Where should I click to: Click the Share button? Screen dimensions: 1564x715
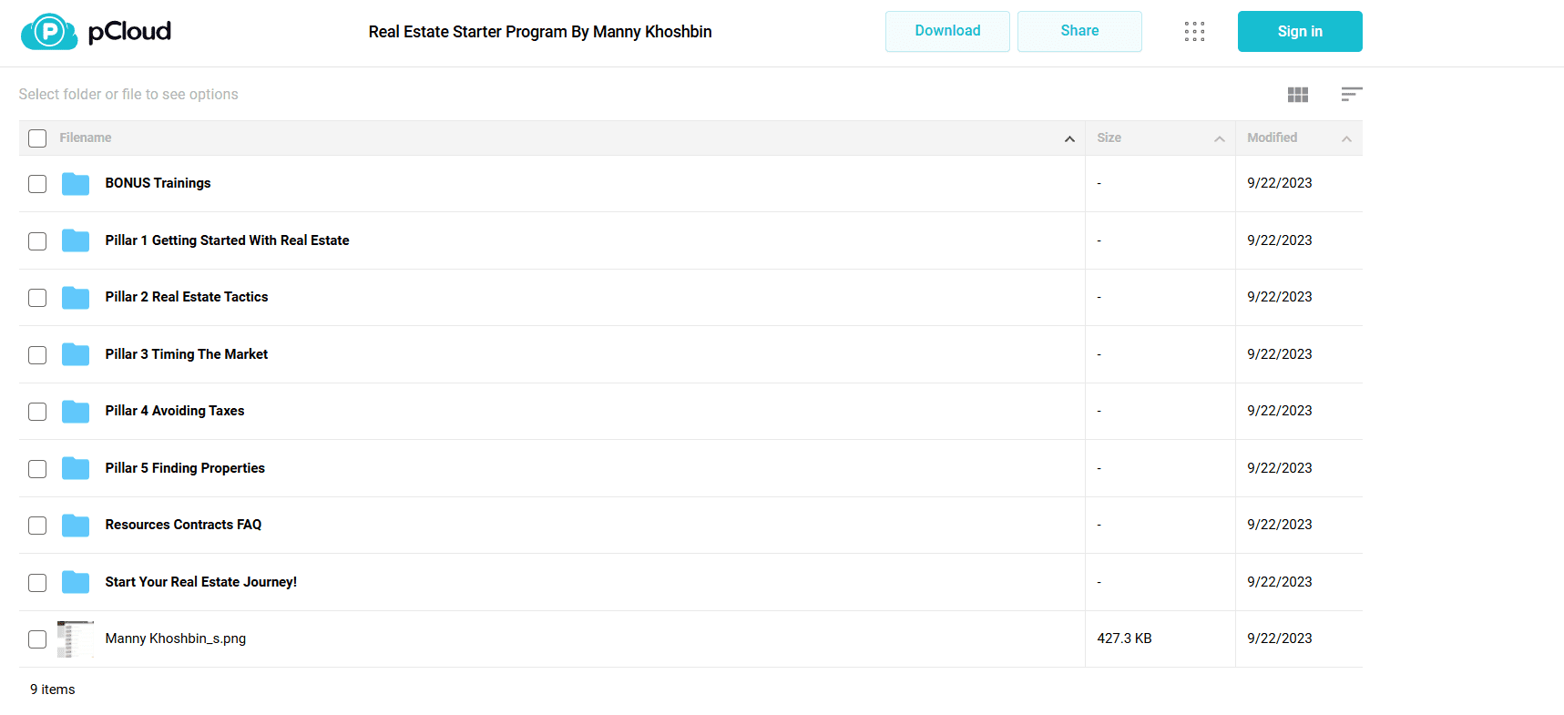coord(1079,31)
